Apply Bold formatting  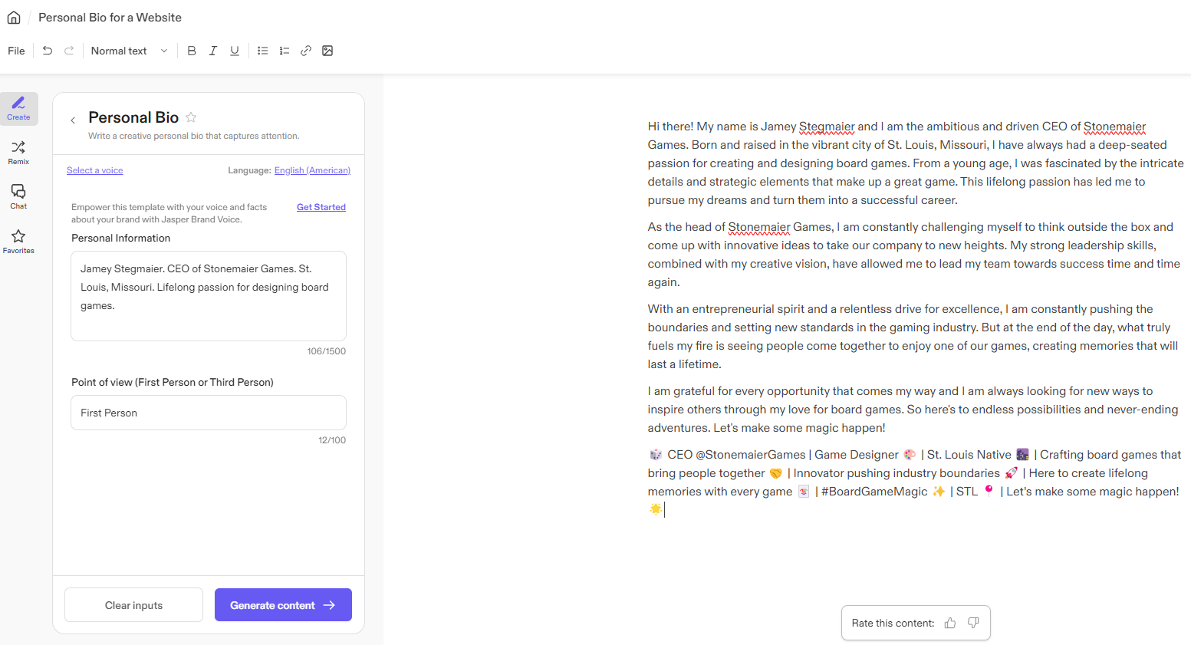click(191, 50)
